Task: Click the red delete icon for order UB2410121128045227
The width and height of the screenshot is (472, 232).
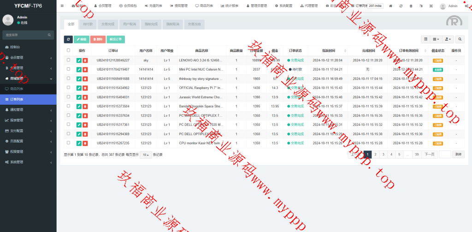Action: [x=85, y=60]
